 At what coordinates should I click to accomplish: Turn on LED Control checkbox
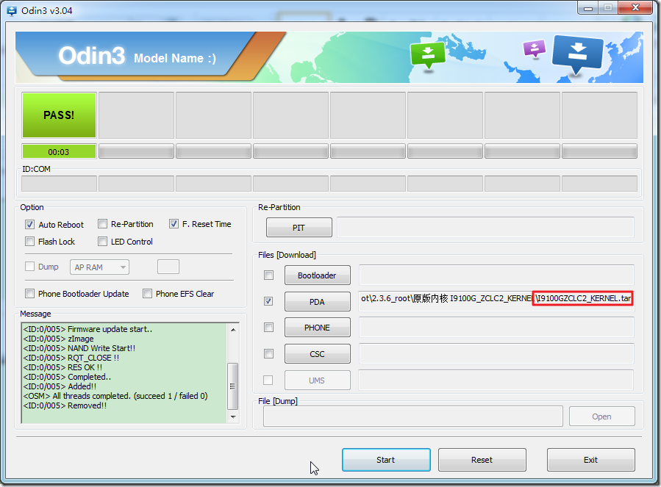click(x=102, y=242)
